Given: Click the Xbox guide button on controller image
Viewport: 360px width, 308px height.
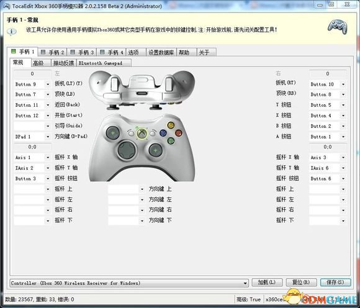Looking at the screenshot, I should point(142,134).
